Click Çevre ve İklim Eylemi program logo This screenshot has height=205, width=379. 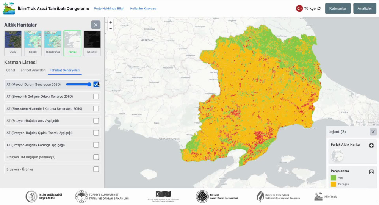click(x=278, y=196)
